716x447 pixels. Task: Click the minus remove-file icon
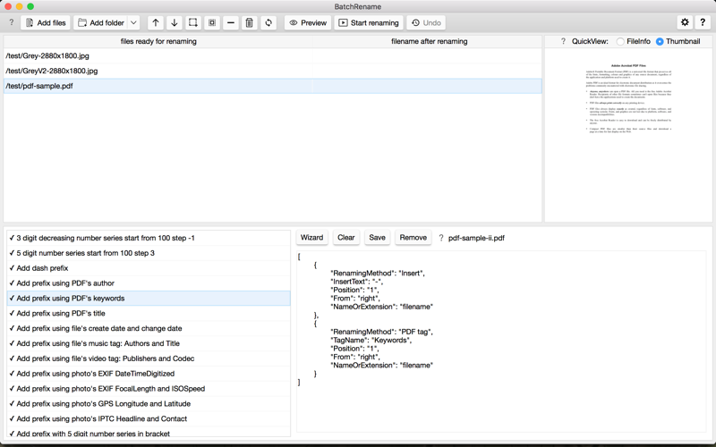[231, 23]
